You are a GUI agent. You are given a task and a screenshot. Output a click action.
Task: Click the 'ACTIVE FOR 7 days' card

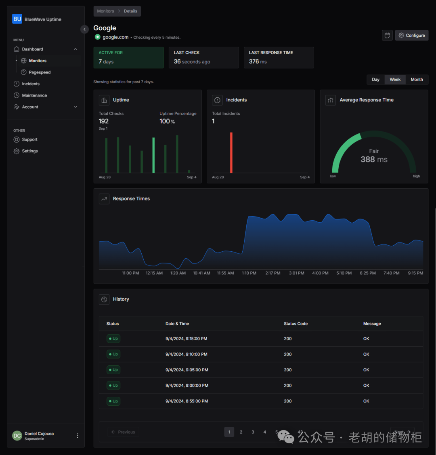(129, 57)
